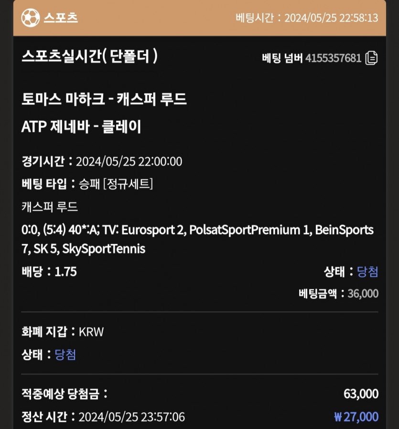This screenshot has width=399, height=429.
Task: Click the expected winnings 63,000
Action: [361, 394]
